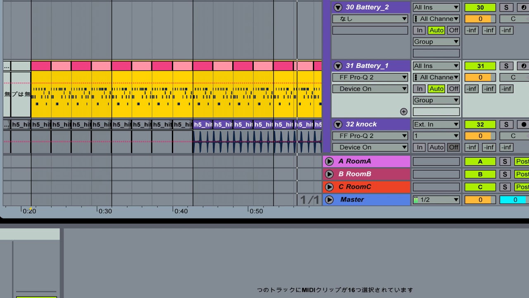The image size is (529, 298).
Task: Toggle track activator 32
Action: tap(480, 124)
